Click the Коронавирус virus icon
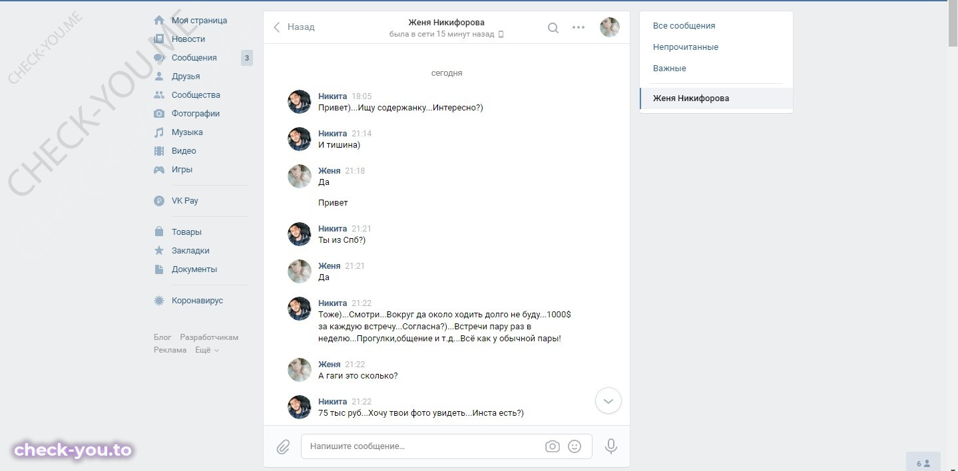The image size is (958, 471). (159, 301)
